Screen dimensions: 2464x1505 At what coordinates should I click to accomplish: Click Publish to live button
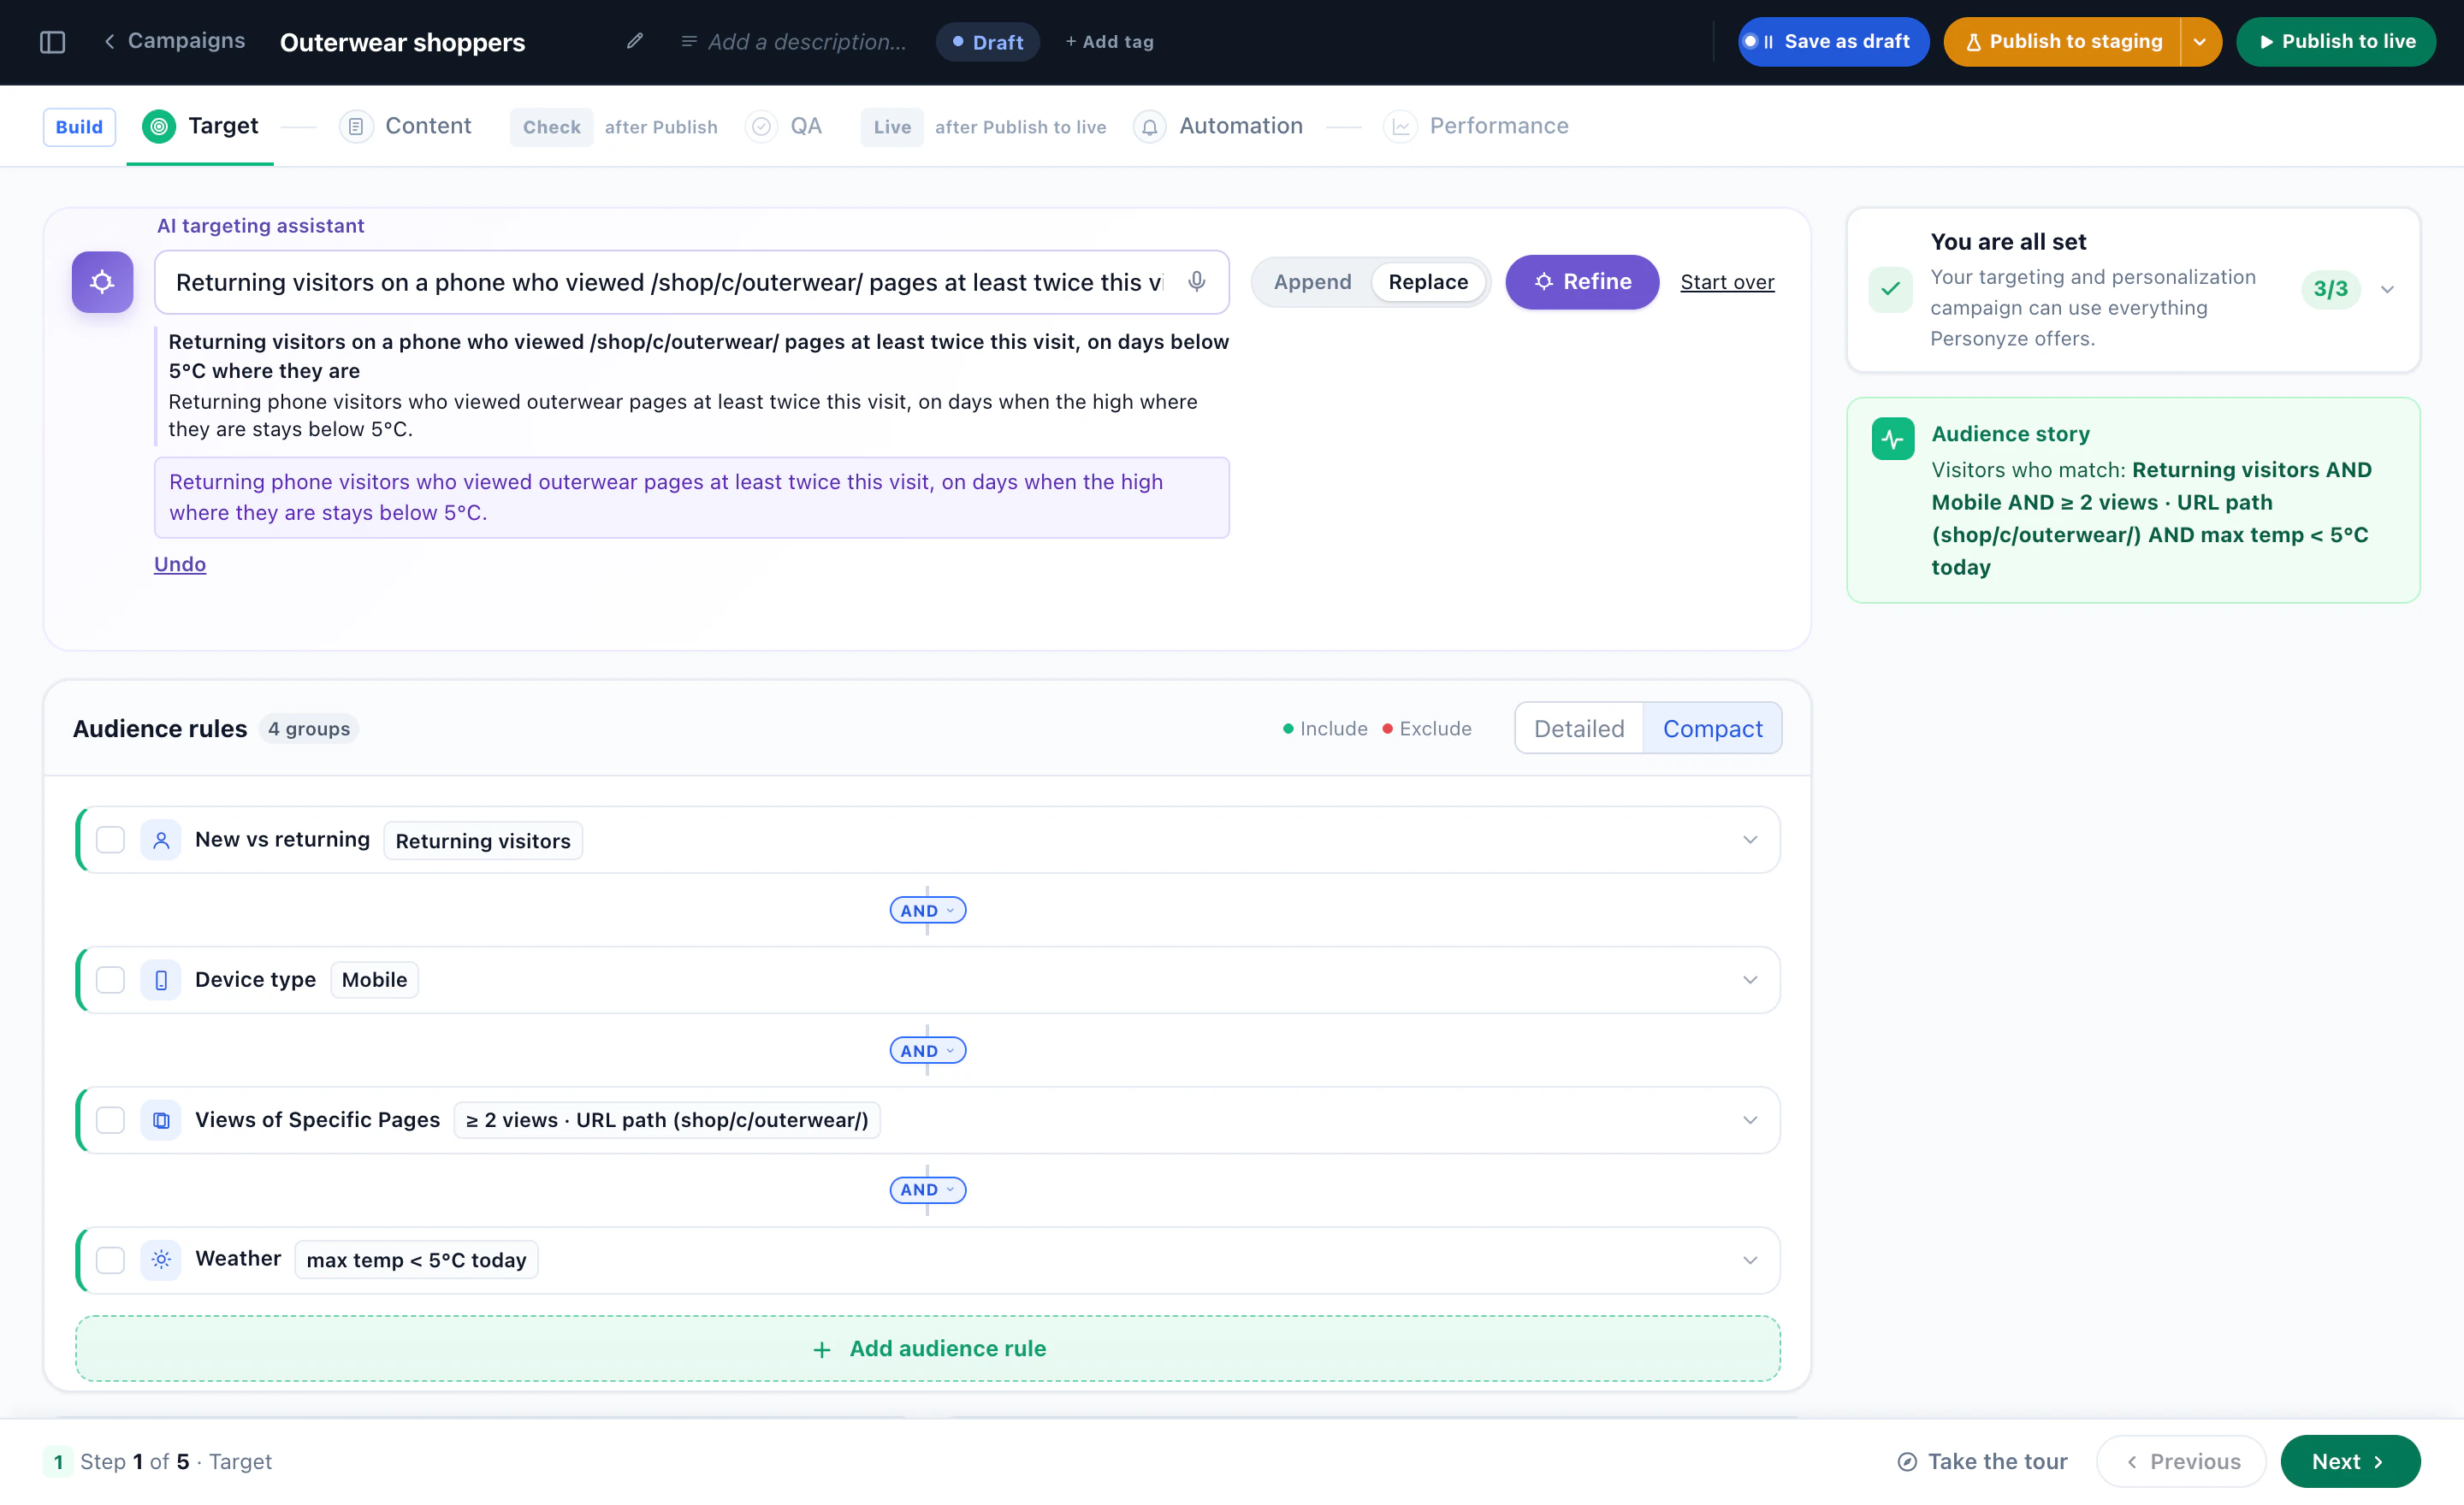coord(2336,42)
